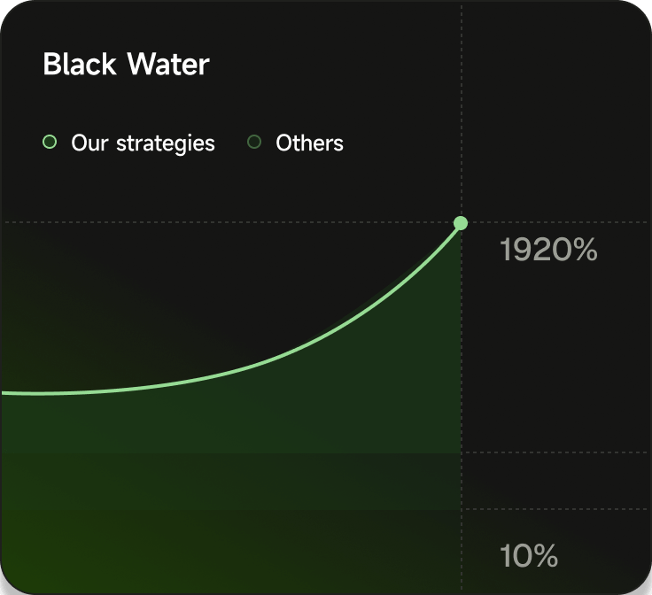Click the middle of the green curve line

pyautogui.click(x=266, y=364)
